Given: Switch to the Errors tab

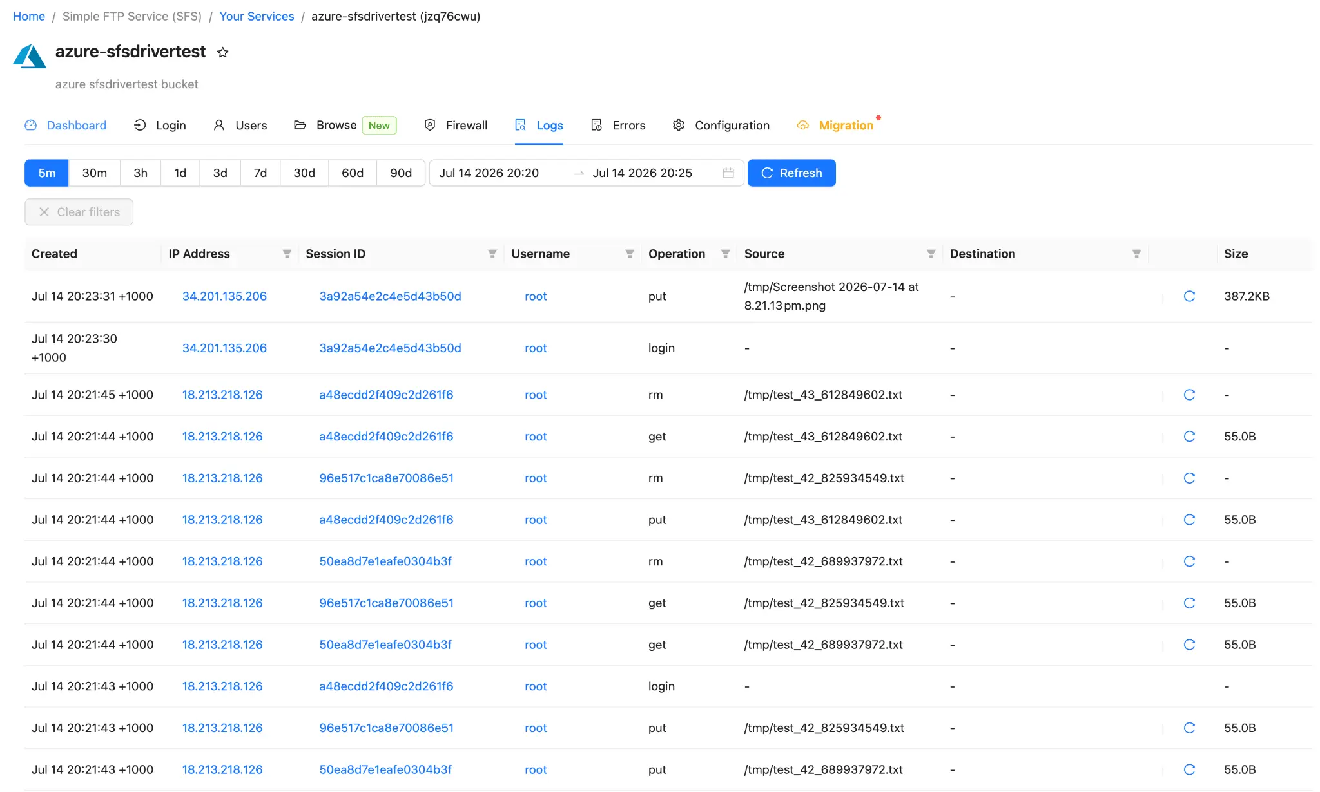Looking at the screenshot, I should coord(618,126).
